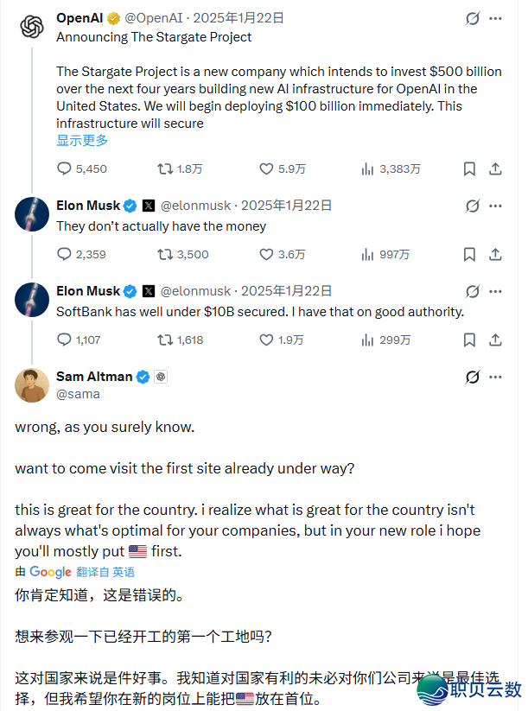The height and width of the screenshot is (711, 528).
Task: Expand the truncated tweet with 显示更多
Action: click(82, 139)
